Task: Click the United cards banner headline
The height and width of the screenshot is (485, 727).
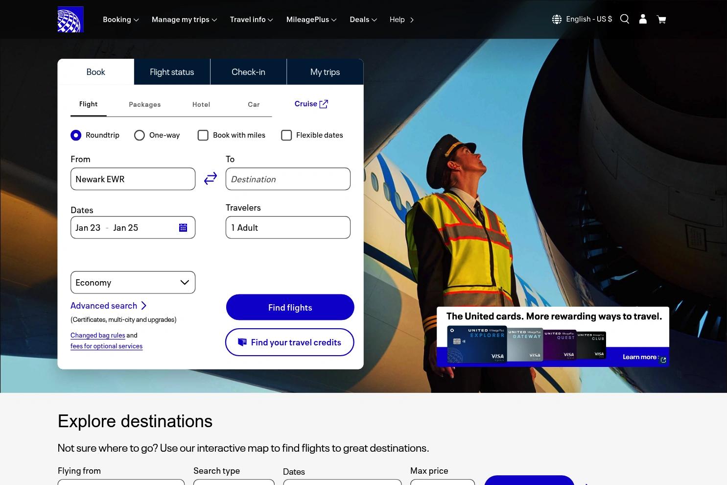Action: [x=554, y=316]
